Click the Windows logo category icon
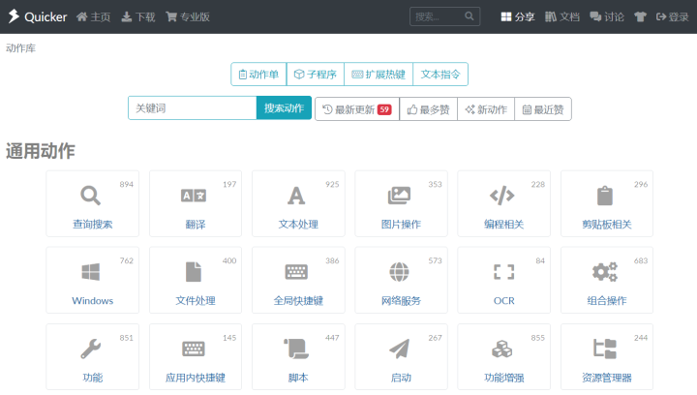 pyautogui.click(x=91, y=272)
